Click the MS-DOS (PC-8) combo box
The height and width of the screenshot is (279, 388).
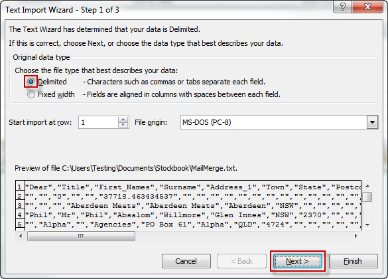(279, 122)
